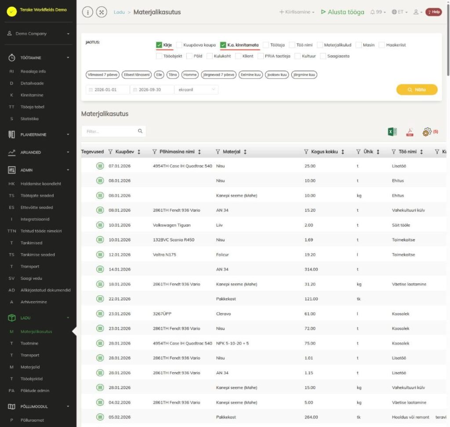Open table column settings gear
The width and height of the screenshot is (450, 427).
(427, 132)
